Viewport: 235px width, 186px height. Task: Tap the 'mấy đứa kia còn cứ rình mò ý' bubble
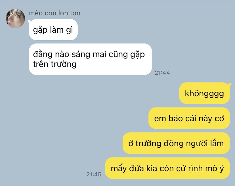click(x=167, y=168)
